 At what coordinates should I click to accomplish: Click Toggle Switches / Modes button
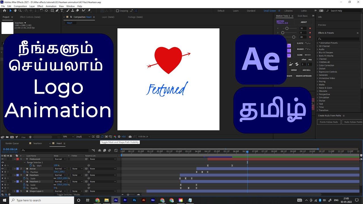[x=68, y=195]
